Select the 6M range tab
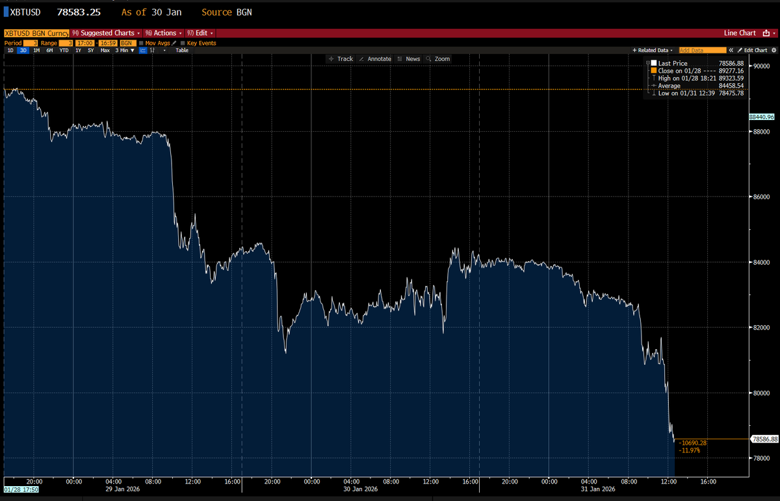 pos(49,50)
